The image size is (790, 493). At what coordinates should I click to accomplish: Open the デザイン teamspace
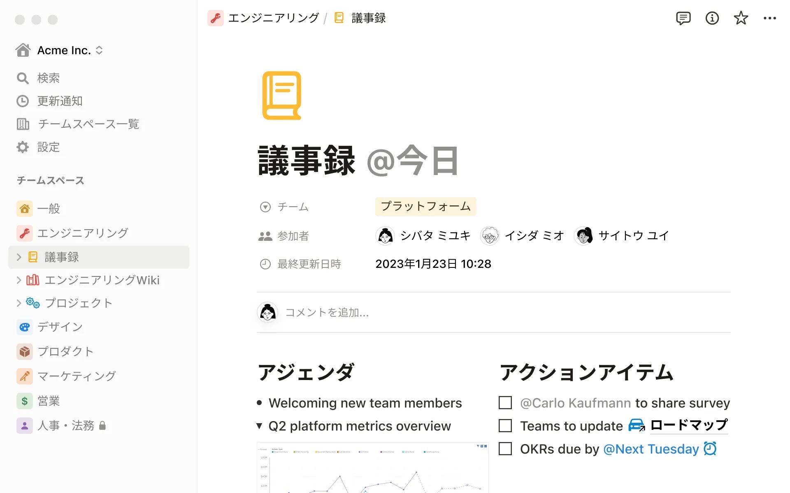tap(60, 327)
